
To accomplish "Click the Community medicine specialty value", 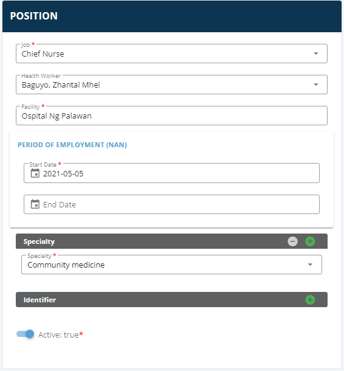I will pos(66,265).
